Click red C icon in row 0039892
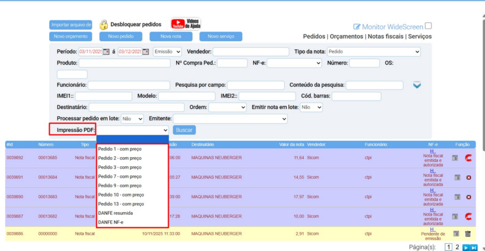 click(468, 158)
